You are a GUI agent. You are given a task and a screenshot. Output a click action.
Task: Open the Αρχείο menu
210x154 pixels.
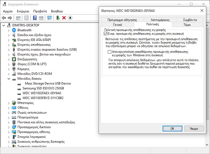pyautogui.click(x=8, y=11)
